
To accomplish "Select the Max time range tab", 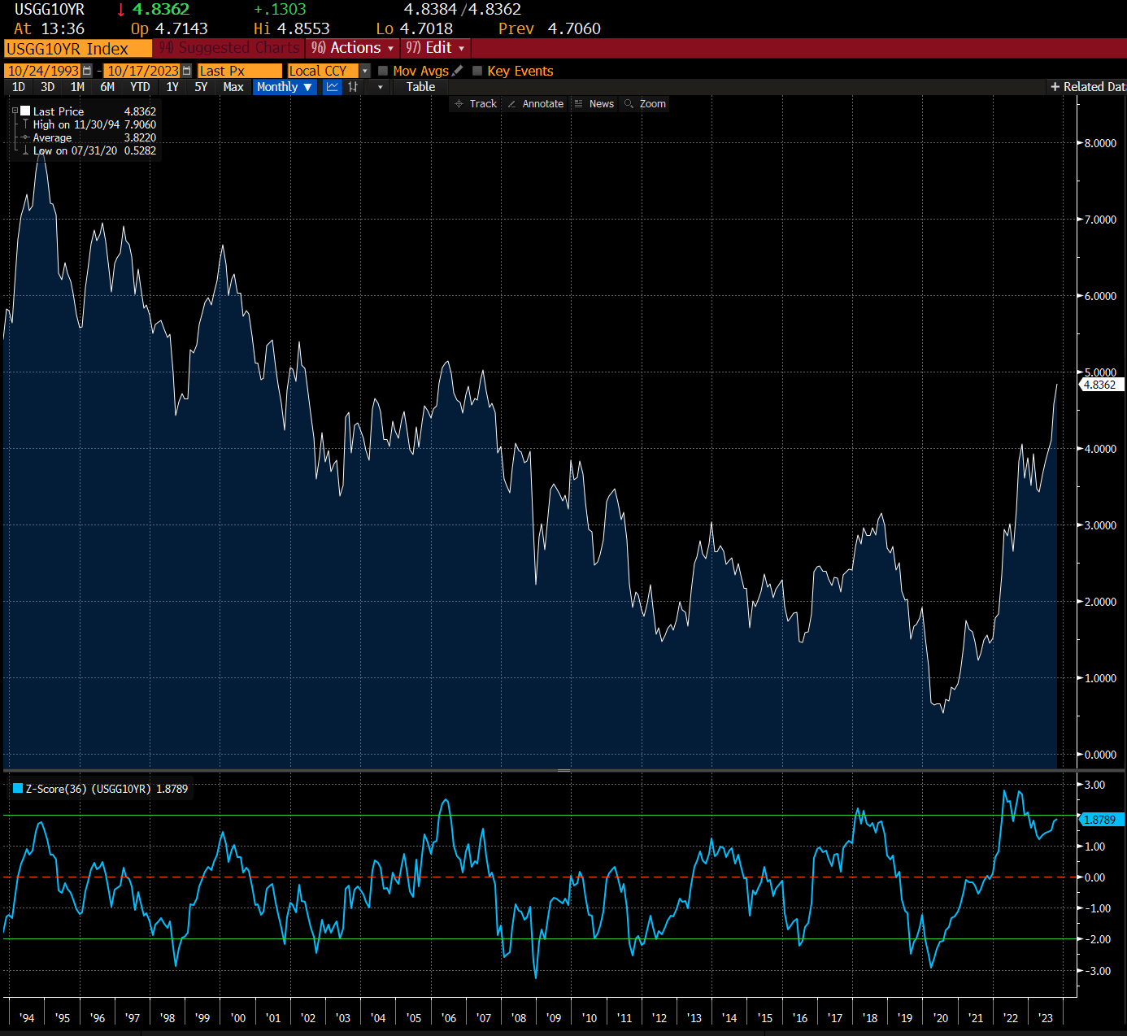I will (x=233, y=87).
